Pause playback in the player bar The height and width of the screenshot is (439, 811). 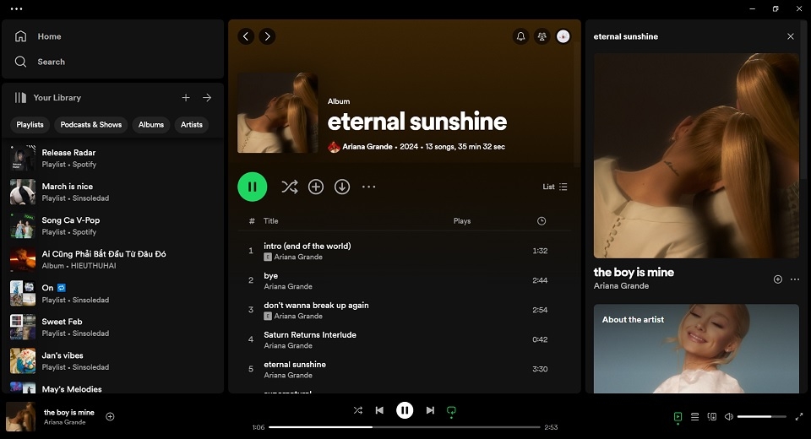pos(405,410)
